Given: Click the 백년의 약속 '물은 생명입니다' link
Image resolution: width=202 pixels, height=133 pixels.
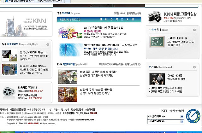Looking at the screenshot, I should pos(101,49).
